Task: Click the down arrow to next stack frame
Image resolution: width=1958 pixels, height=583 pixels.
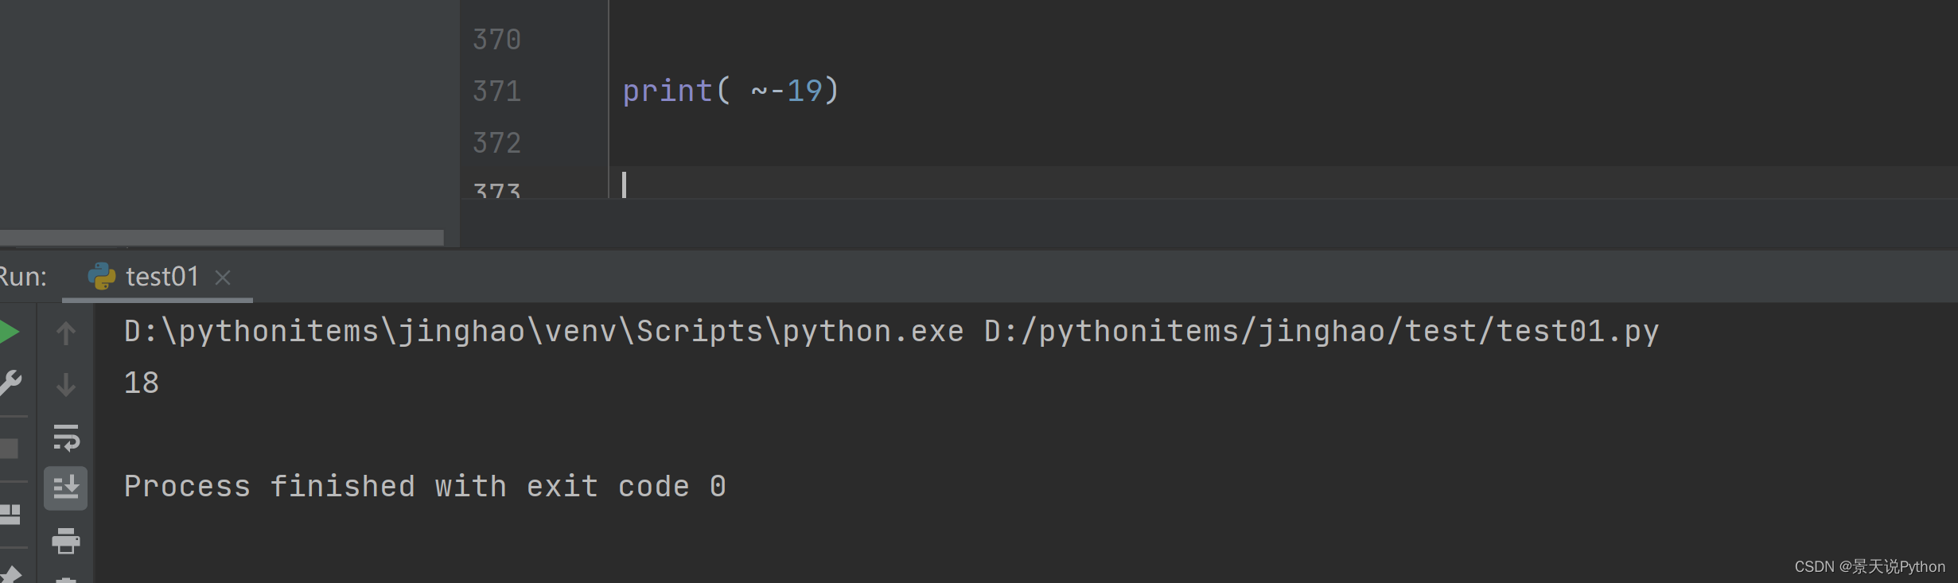Action: (66, 384)
